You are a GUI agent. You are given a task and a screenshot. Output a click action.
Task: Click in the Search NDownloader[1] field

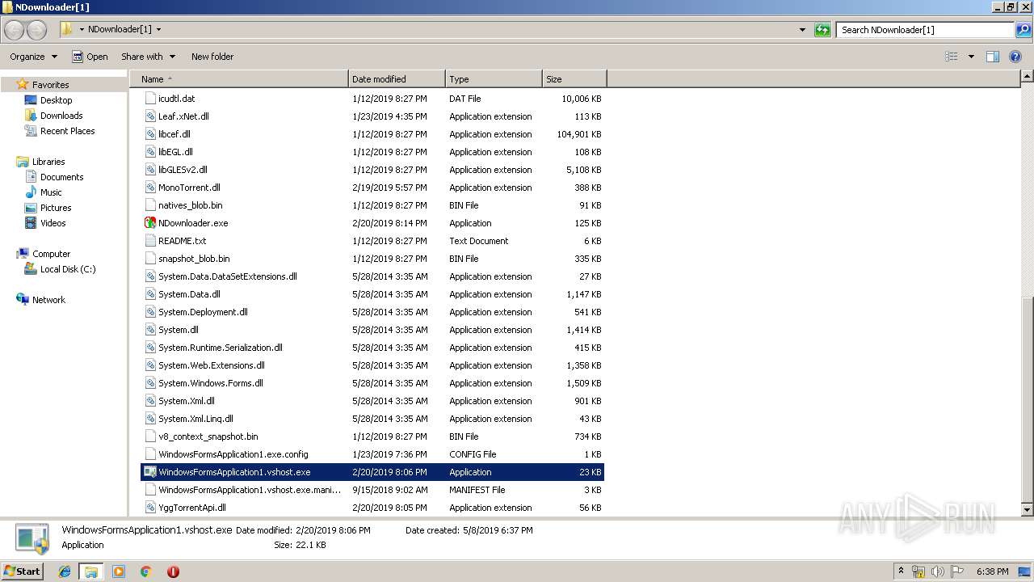point(926,30)
